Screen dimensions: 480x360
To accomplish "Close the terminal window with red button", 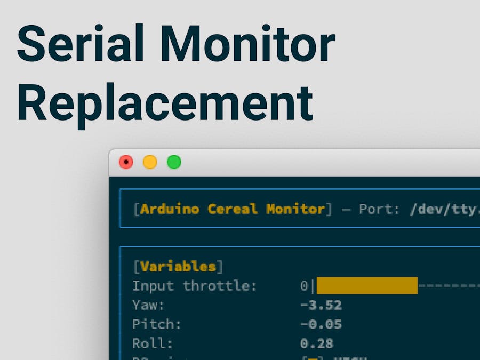I will pos(126,162).
